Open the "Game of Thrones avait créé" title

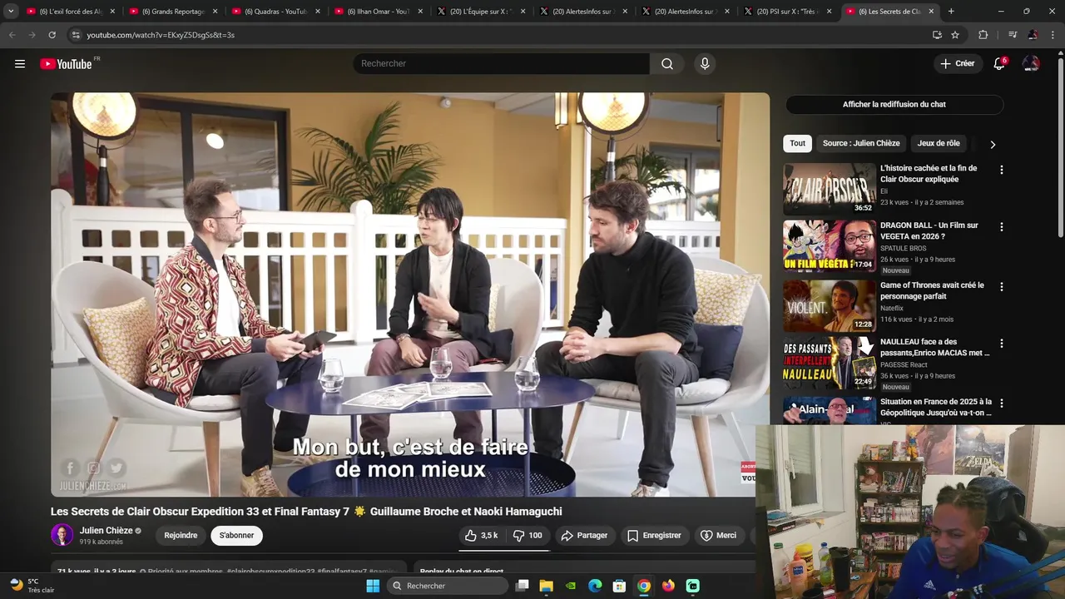tap(932, 290)
